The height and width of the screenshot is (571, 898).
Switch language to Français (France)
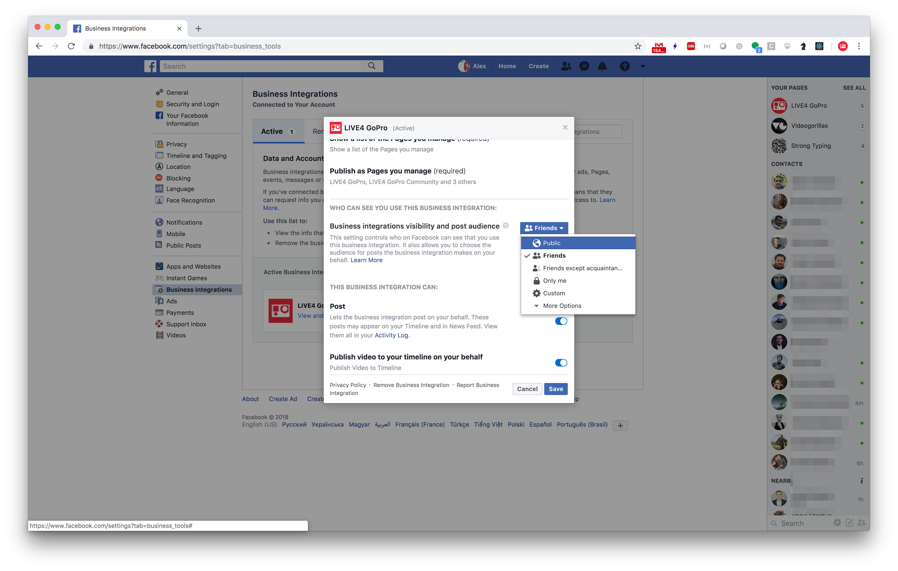[x=419, y=424]
